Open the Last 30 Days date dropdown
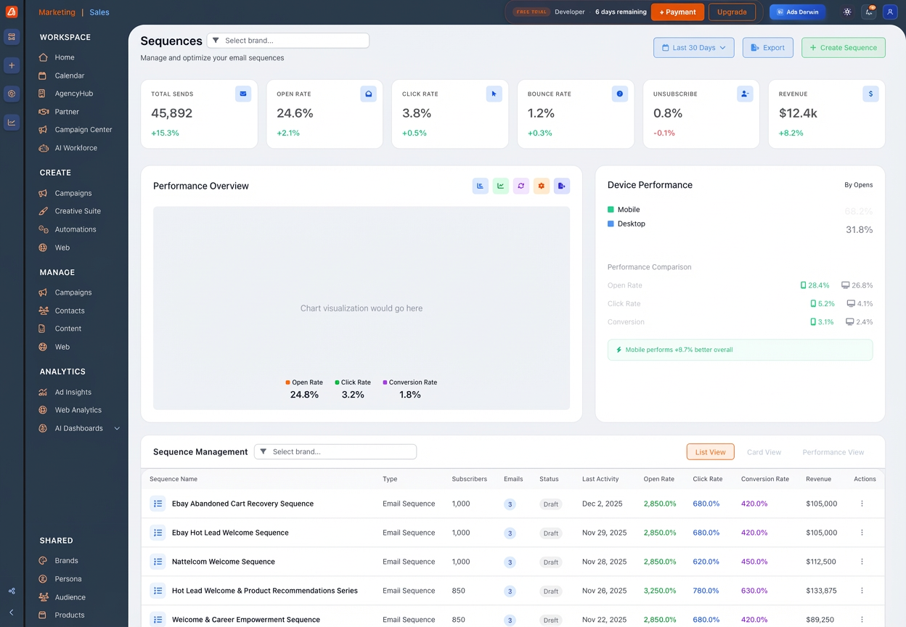The image size is (906, 627). (x=693, y=48)
